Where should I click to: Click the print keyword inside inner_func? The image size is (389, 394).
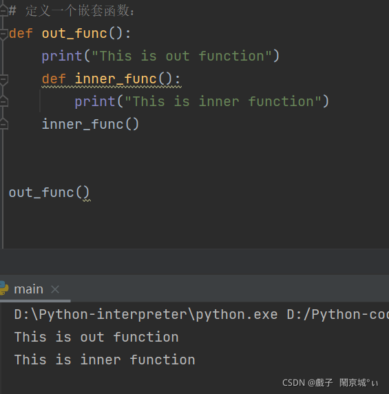[x=95, y=102]
